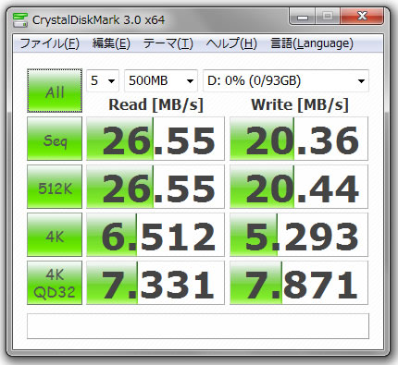Click the CrystalDiskMark app icon in title bar
Image resolution: width=398 pixels, height=365 pixels.
tap(20, 20)
